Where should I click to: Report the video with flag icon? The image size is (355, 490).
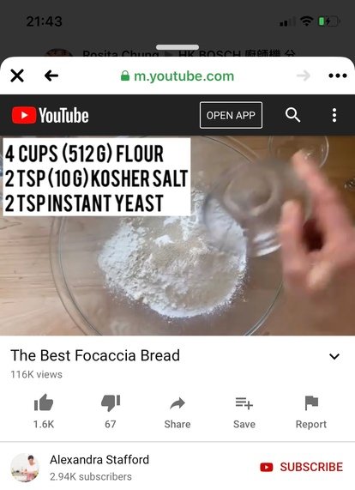(x=311, y=412)
